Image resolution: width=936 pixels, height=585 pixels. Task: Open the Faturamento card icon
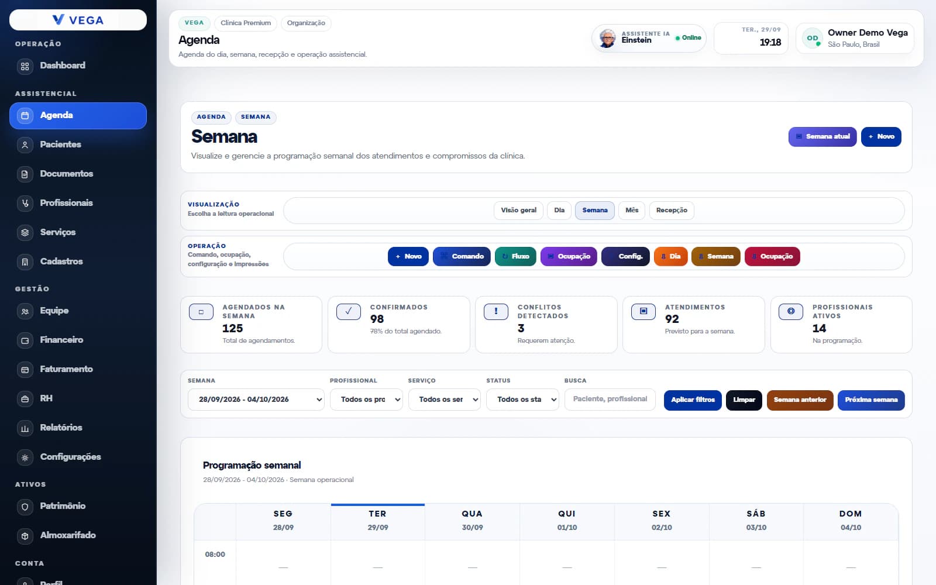(x=25, y=370)
